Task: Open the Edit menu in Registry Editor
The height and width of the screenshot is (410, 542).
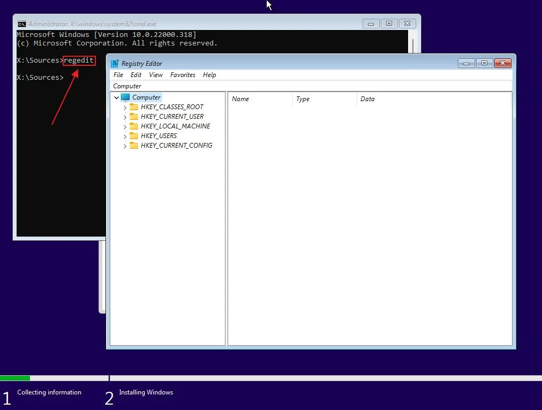Action: click(136, 75)
